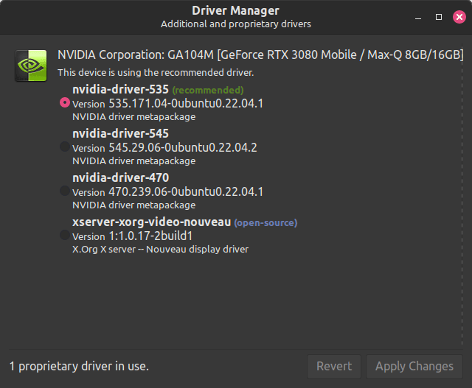This screenshot has height=388, width=472.
Task: Select the nvidia-driver-545 radio button
Action: [x=65, y=147]
